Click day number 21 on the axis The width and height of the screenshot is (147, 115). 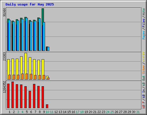pos(95,112)
